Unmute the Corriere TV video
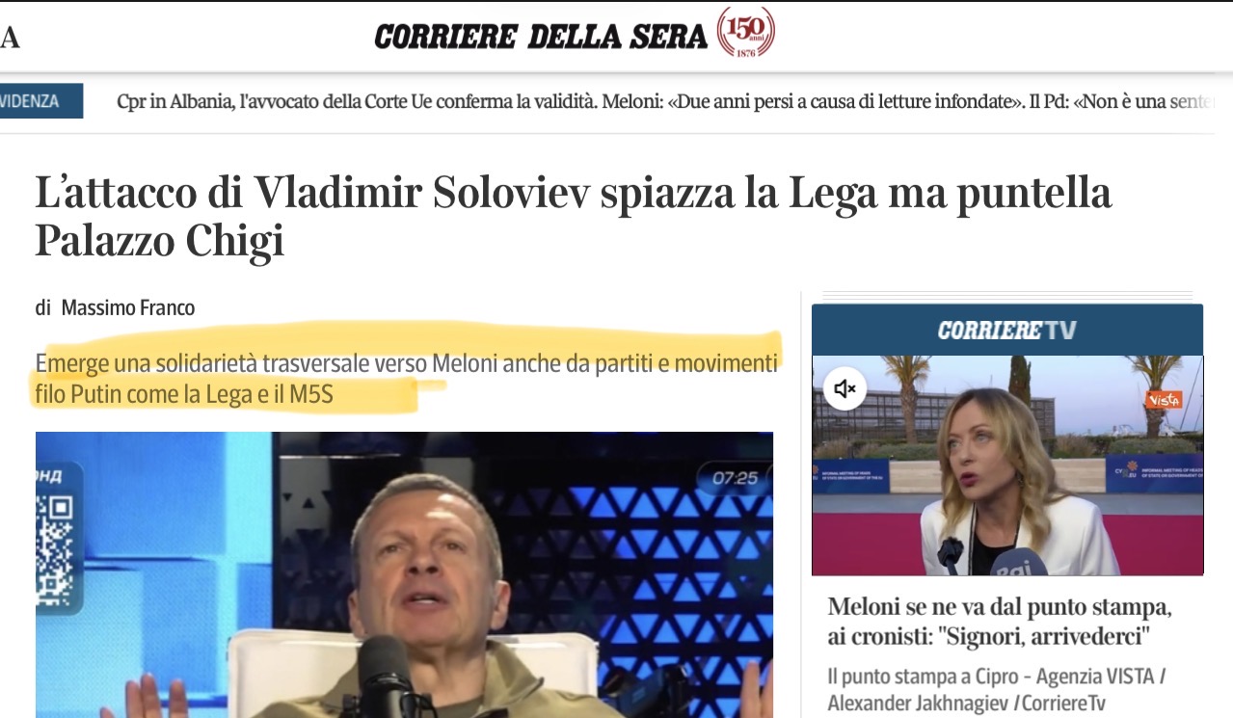The height and width of the screenshot is (718, 1233). tap(844, 388)
